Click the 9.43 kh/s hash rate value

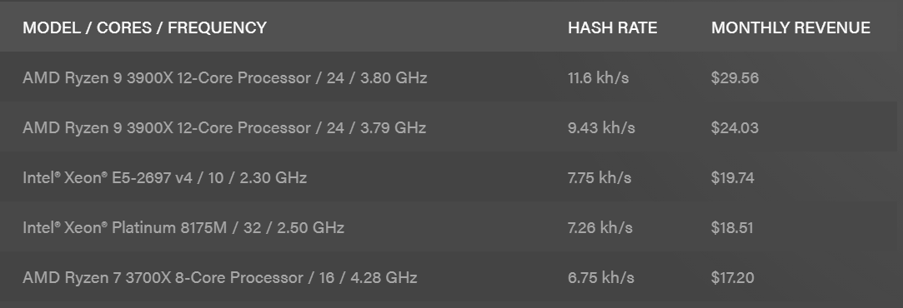click(601, 127)
